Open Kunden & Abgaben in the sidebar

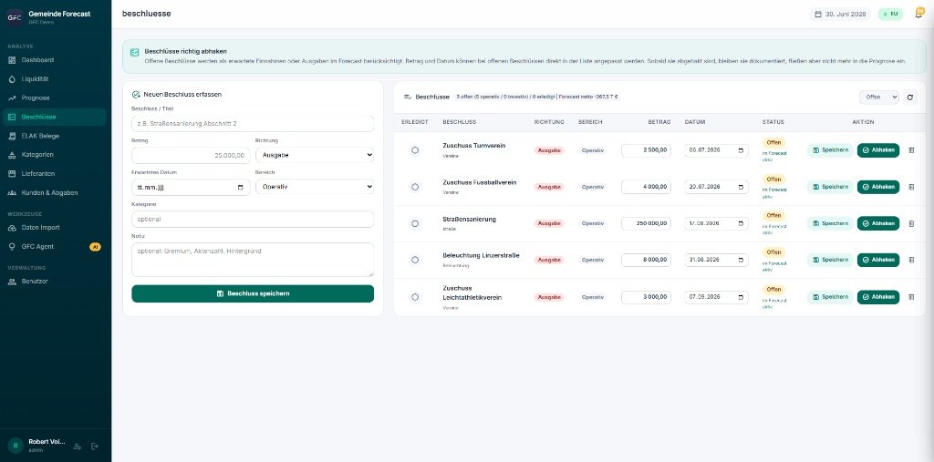pos(54,193)
